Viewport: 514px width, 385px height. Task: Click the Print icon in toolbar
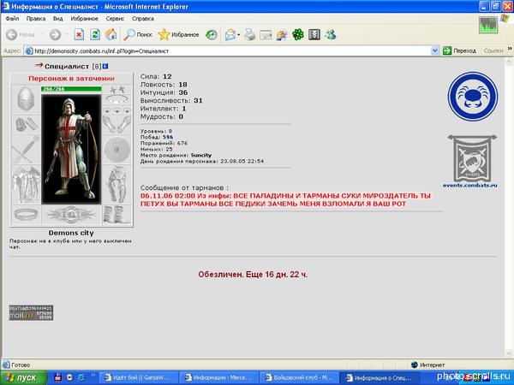pos(249,34)
